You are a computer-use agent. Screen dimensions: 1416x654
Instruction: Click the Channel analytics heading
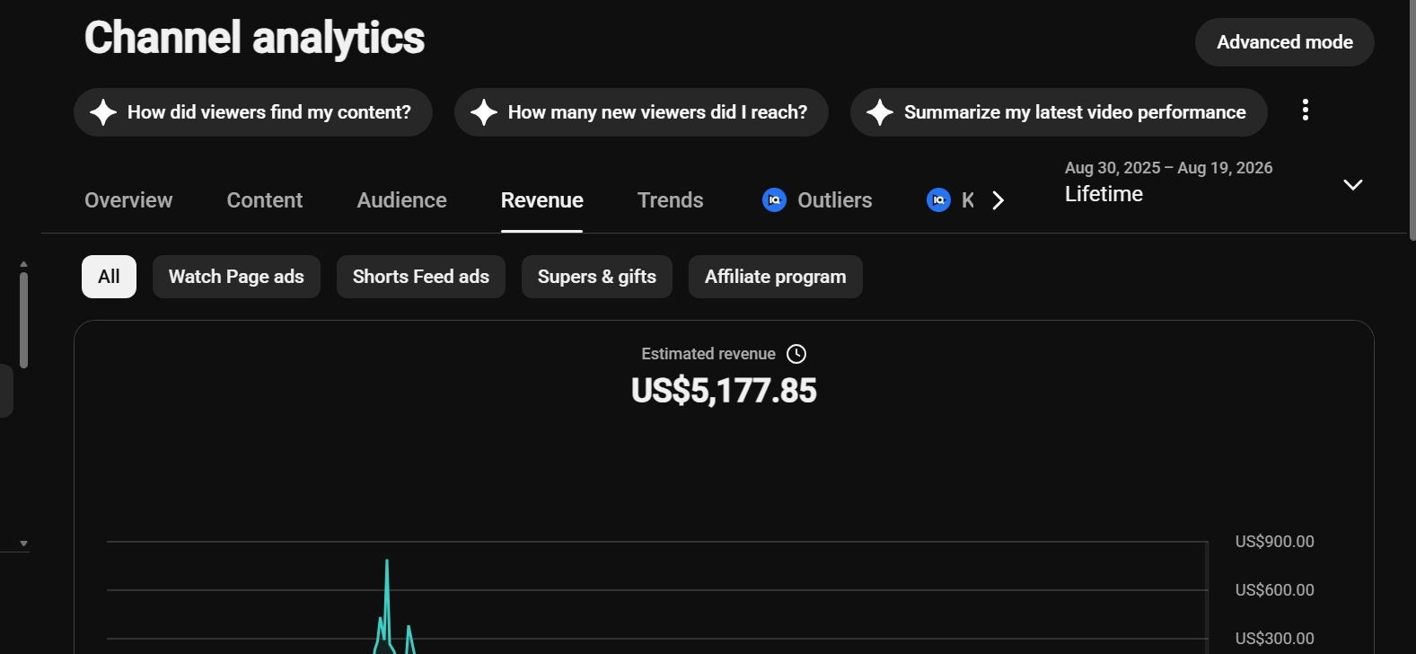point(254,38)
